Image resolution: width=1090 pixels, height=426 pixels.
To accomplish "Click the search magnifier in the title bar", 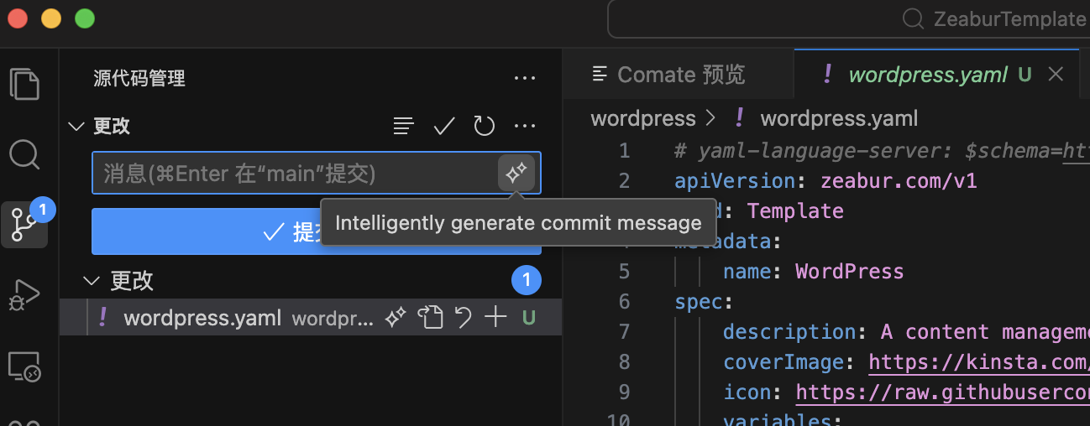I will point(913,18).
